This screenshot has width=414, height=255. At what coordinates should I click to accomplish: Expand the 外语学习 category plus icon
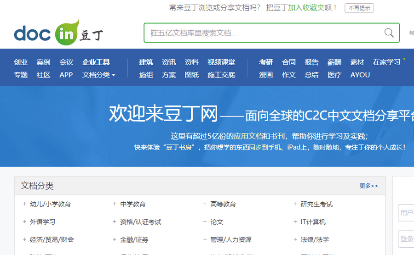[24, 222]
